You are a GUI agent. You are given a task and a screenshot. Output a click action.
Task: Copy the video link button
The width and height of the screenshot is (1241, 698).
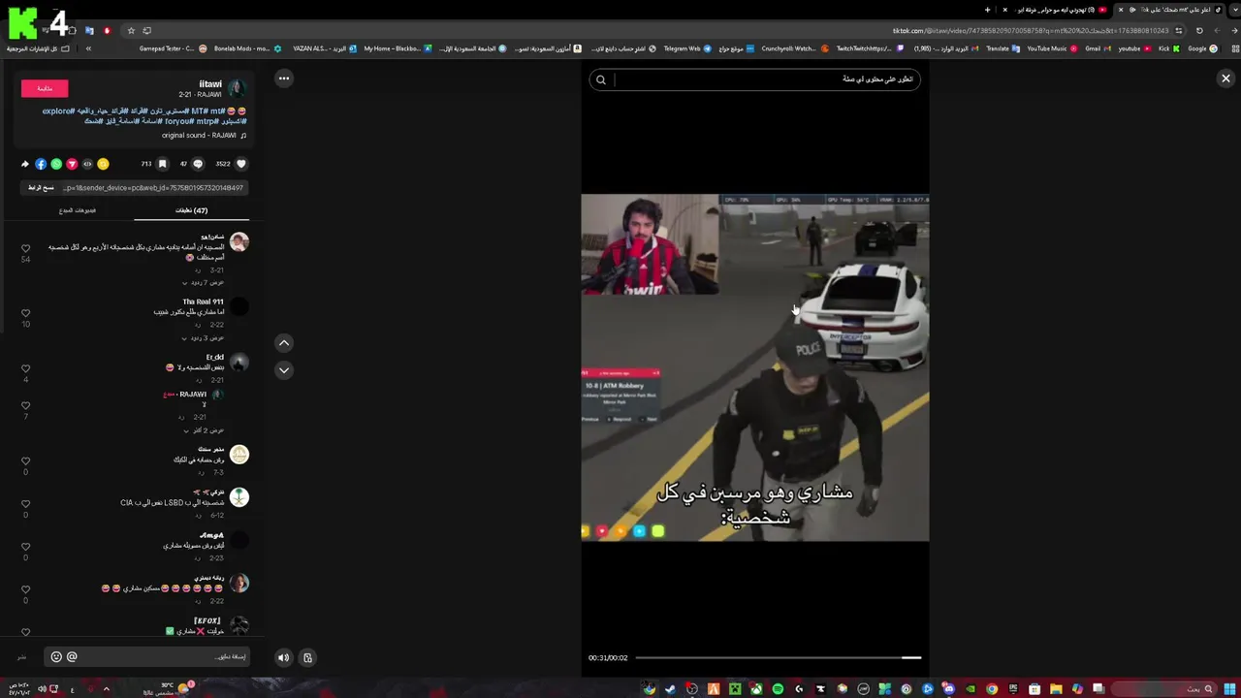[40, 187]
